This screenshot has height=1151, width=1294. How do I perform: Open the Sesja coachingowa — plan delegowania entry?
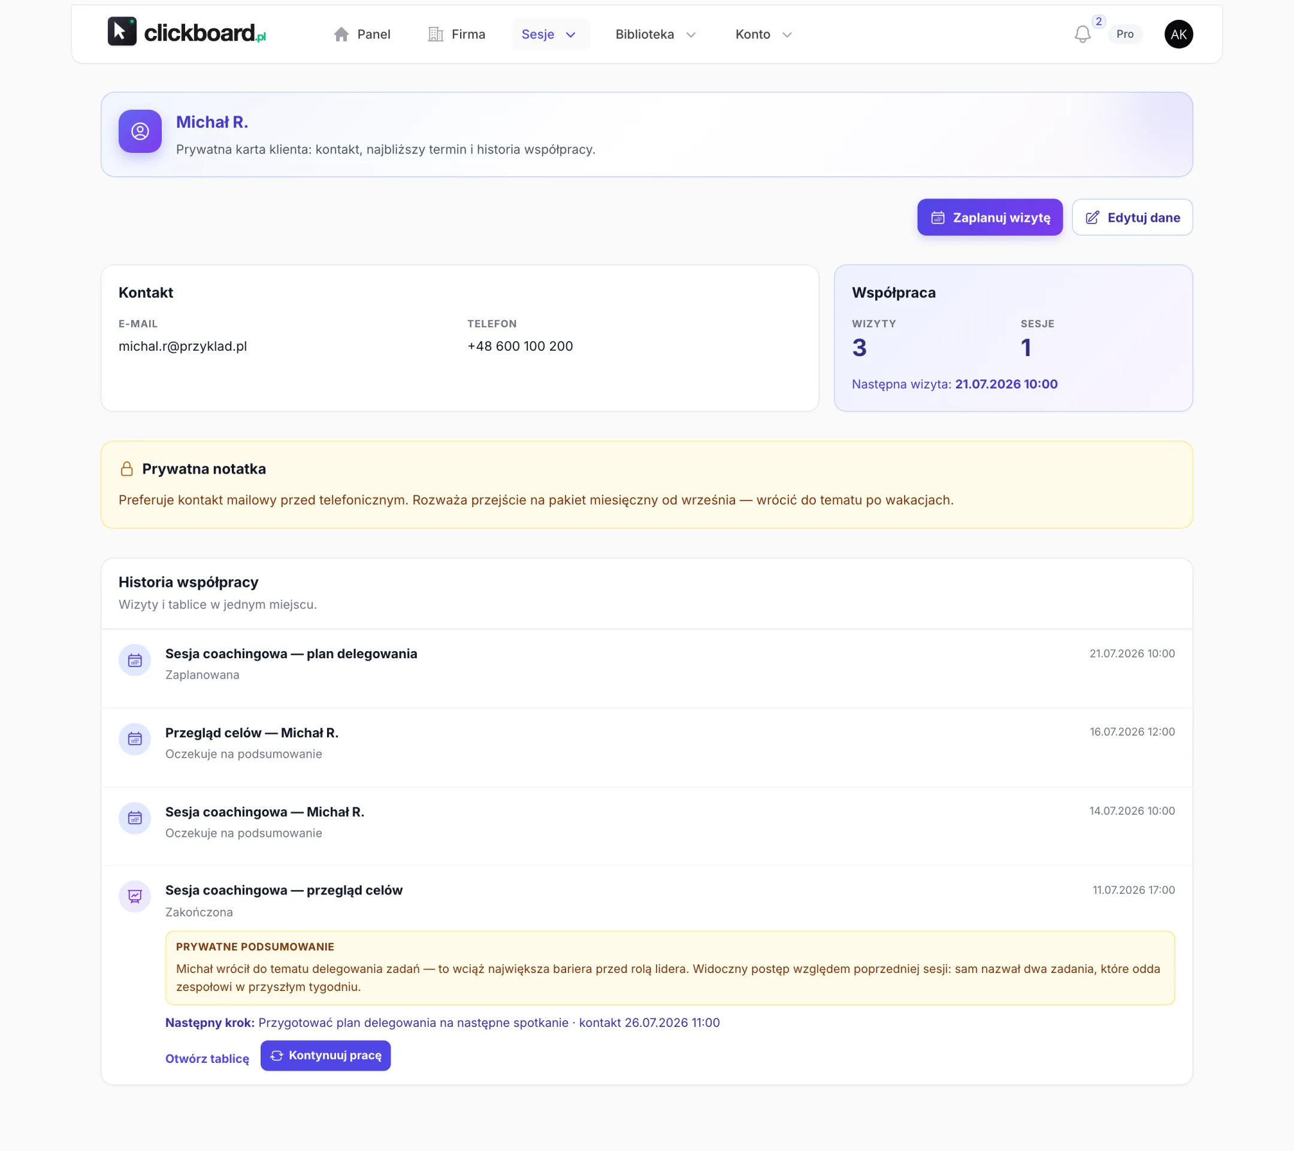(x=646, y=668)
